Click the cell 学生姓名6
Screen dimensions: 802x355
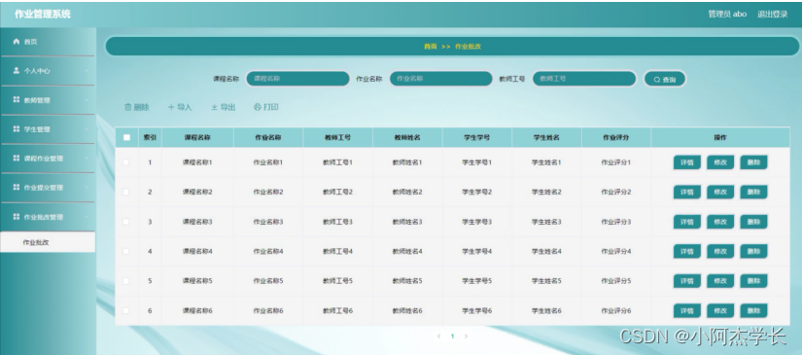click(x=546, y=310)
